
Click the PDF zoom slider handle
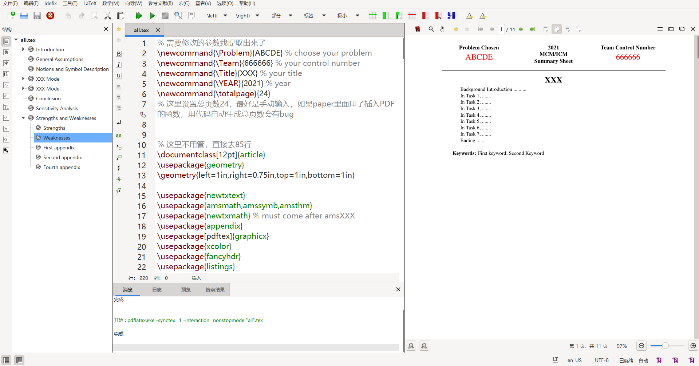tap(665, 346)
